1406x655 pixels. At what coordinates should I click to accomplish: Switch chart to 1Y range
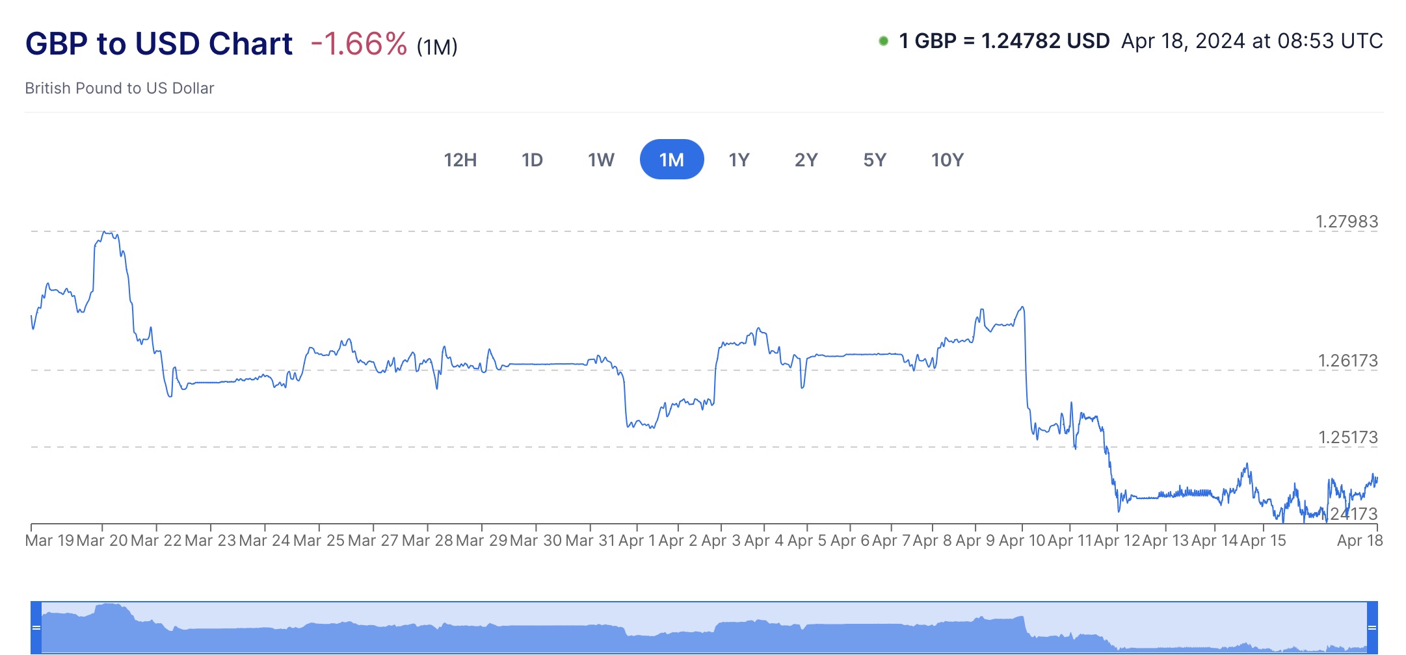[739, 160]
